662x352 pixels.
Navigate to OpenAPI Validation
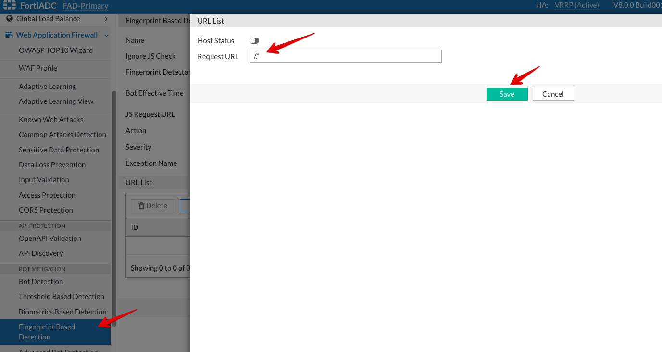(x=50, y=239)
